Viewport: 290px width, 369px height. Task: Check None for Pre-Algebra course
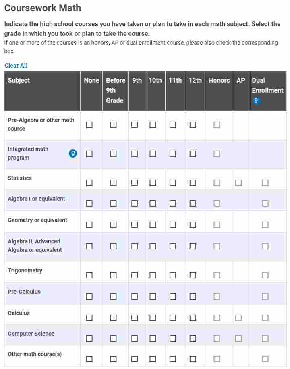pos(89,125)
